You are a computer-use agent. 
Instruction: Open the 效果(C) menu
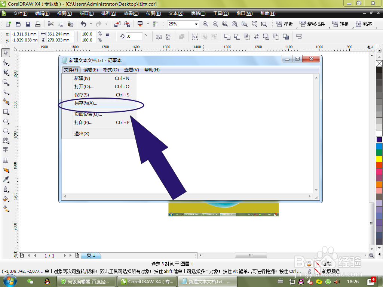(131, 13)
